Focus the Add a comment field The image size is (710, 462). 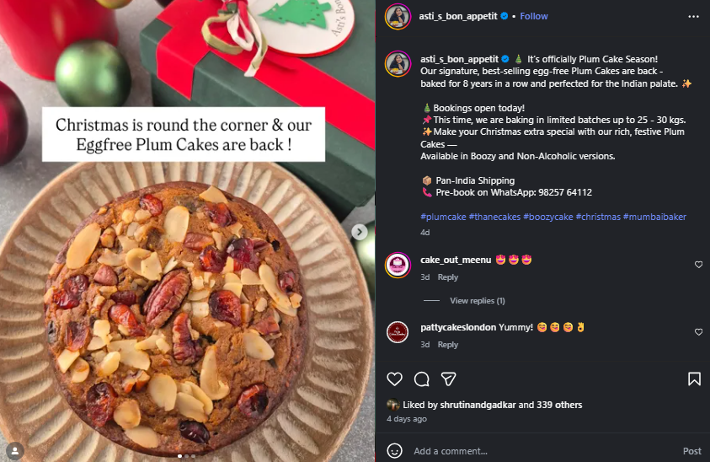click(543, 451)
